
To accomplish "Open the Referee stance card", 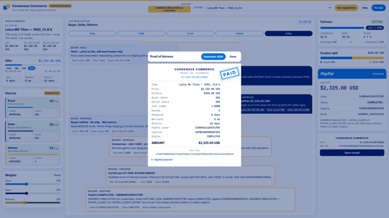I will pos(33,155).
